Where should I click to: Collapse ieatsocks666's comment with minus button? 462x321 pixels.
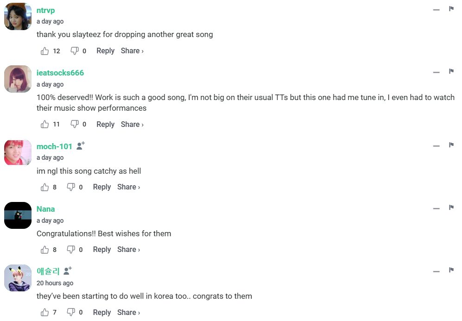pos(436,72)
